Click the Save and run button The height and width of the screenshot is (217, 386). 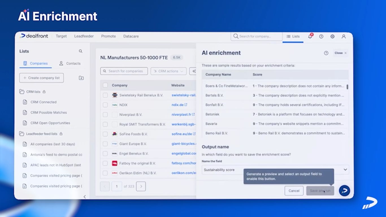[x=320, y=191]
